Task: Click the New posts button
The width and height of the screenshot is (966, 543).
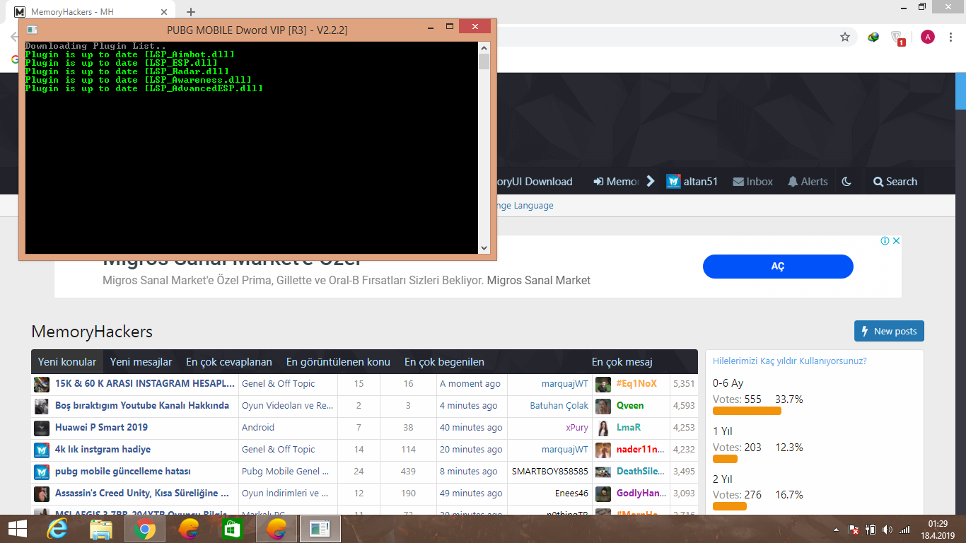Action: tap(889, 331)
